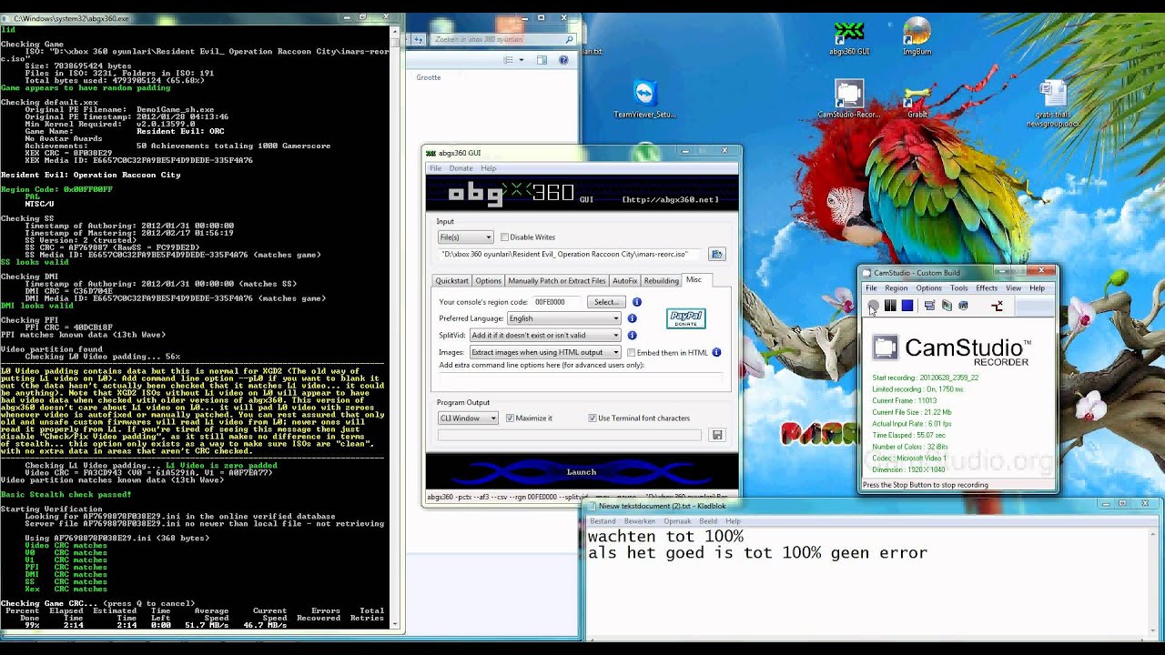Toggle Embed them in HTML checkbox
Image resolution: width=1165 pixels, height=655 pixels.
631,353
